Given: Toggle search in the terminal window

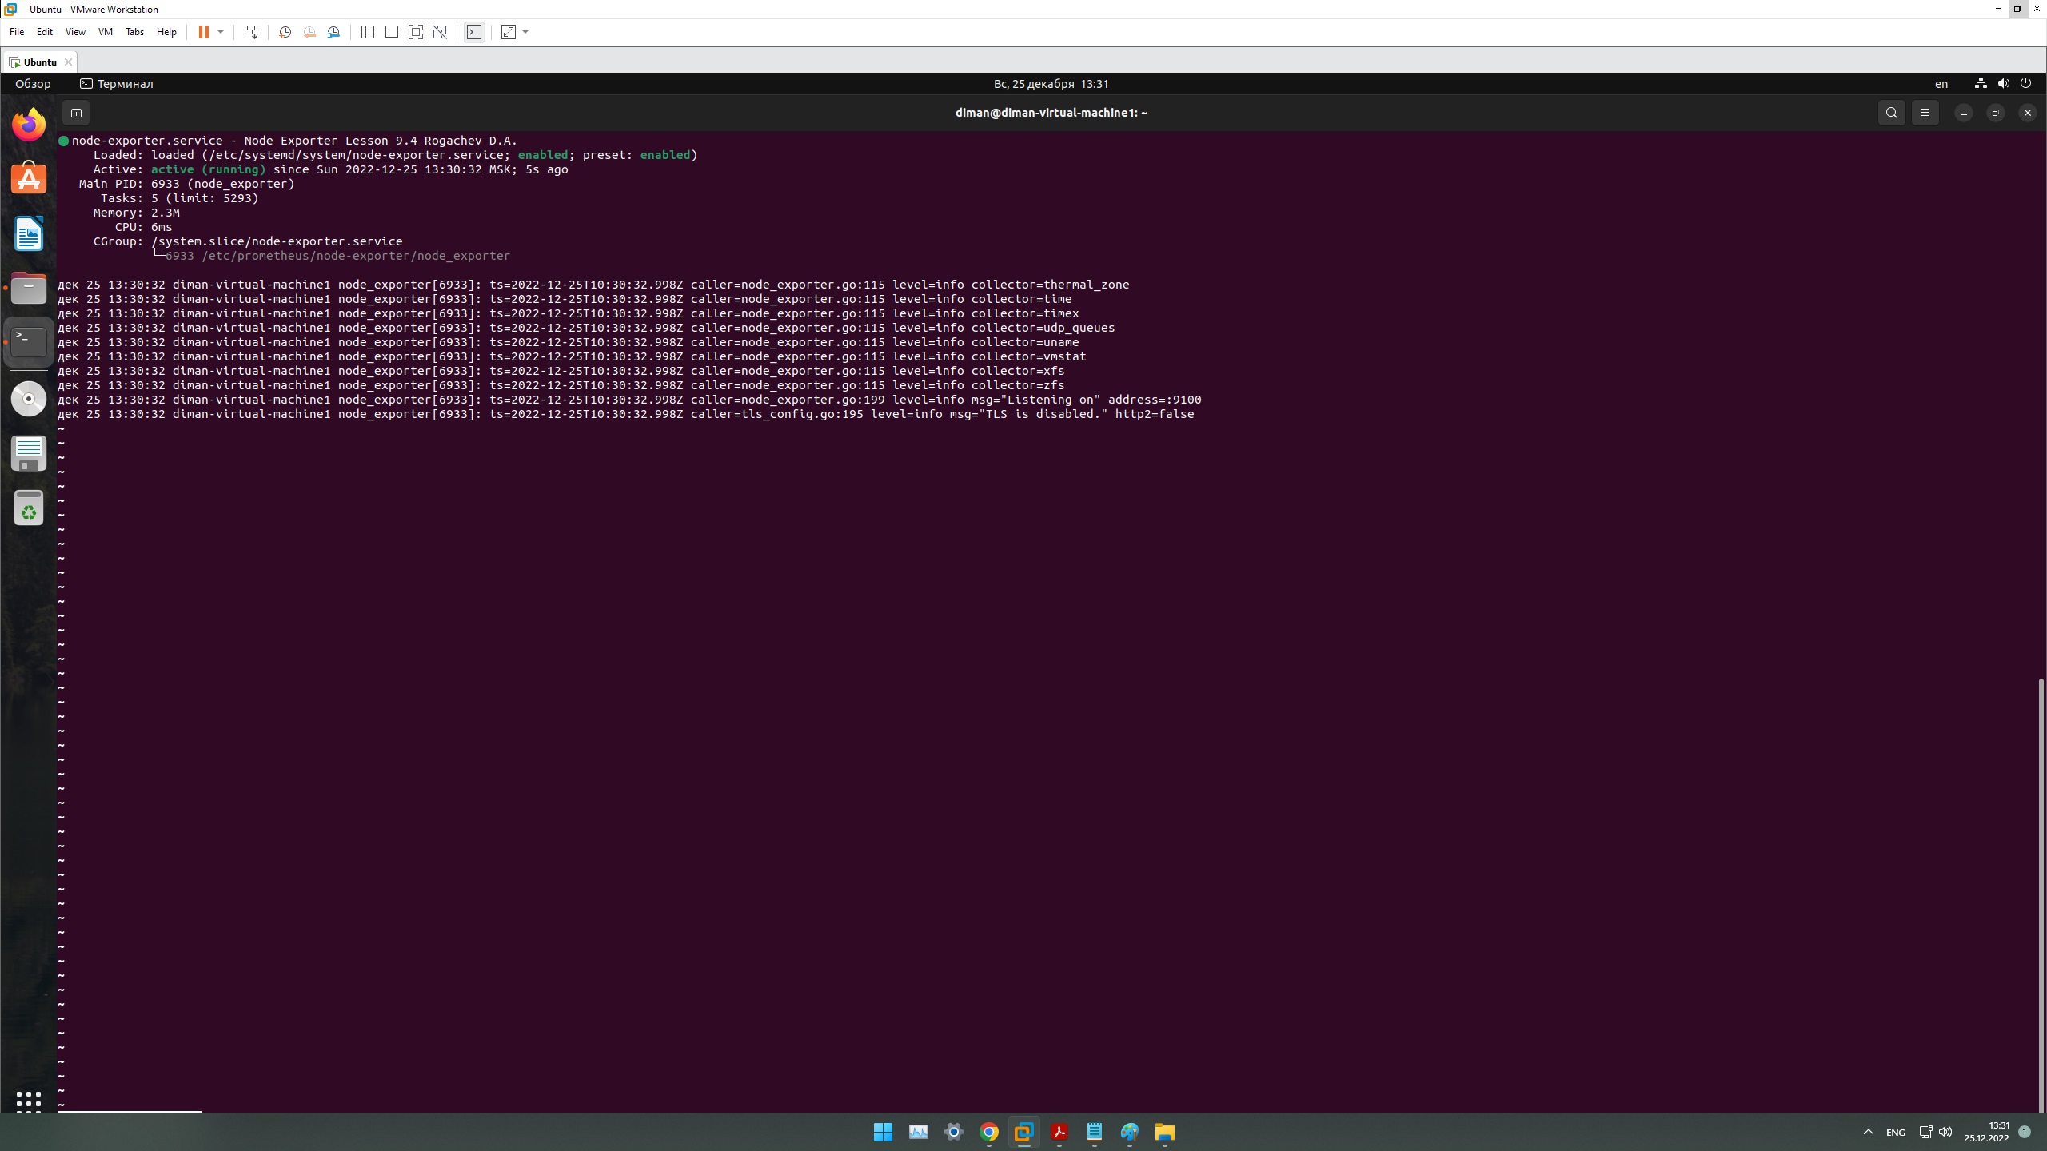Looking at the screenshot, I should [x=1891, y=113].
